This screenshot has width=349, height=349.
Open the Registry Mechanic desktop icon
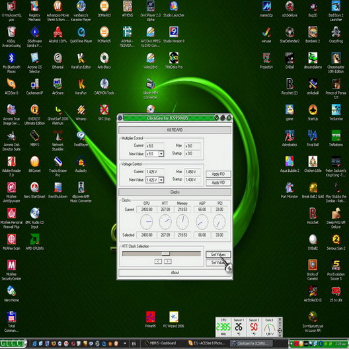35,11
